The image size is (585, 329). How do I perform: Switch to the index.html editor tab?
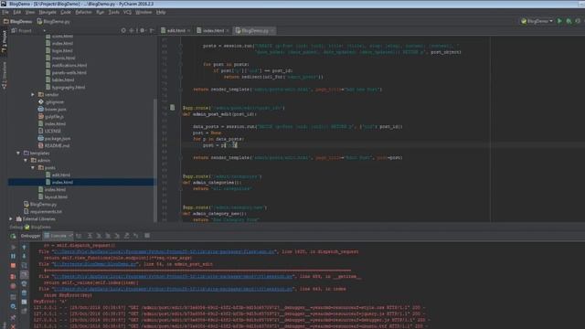[x=213, y=30]
